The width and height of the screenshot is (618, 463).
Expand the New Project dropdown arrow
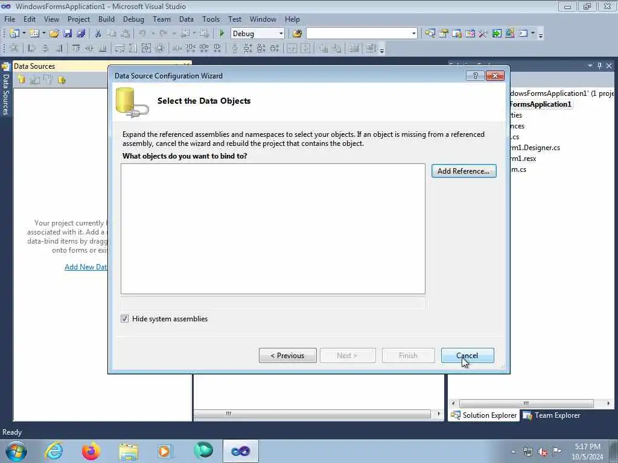(x=24, y=34)
